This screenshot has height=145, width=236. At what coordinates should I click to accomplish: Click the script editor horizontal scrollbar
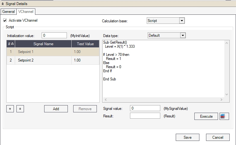163,99
